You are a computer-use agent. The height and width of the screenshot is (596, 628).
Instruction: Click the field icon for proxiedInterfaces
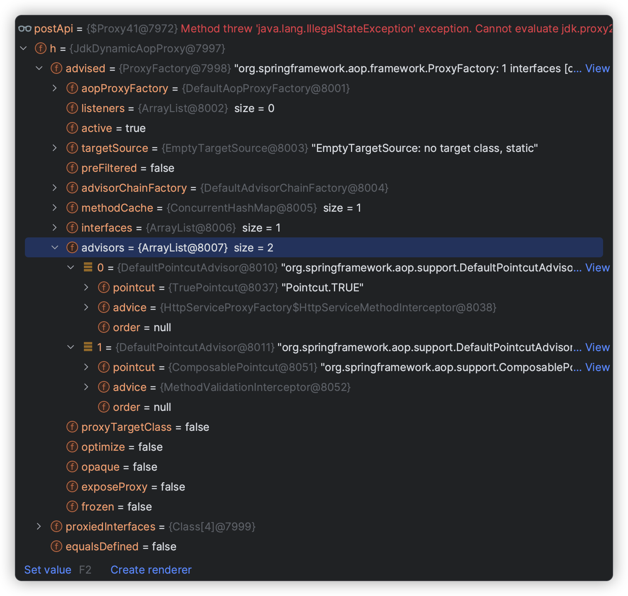[x=56, y=527]
